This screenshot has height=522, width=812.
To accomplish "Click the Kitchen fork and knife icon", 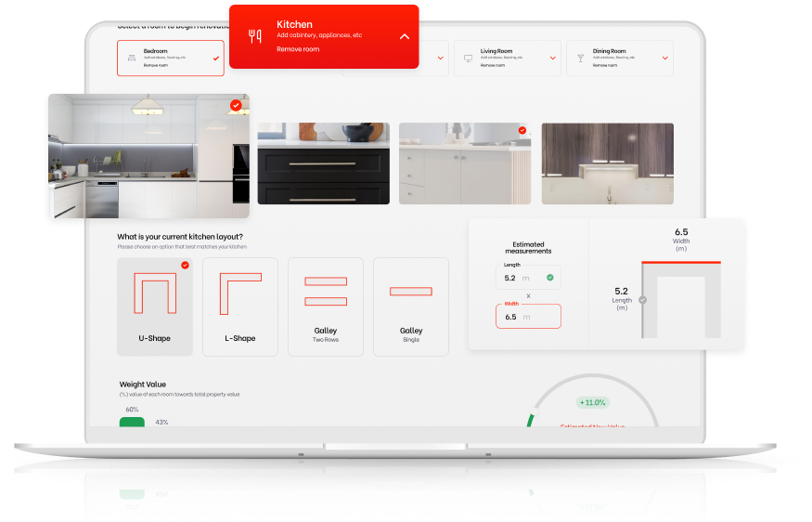I will click(254, 36).
